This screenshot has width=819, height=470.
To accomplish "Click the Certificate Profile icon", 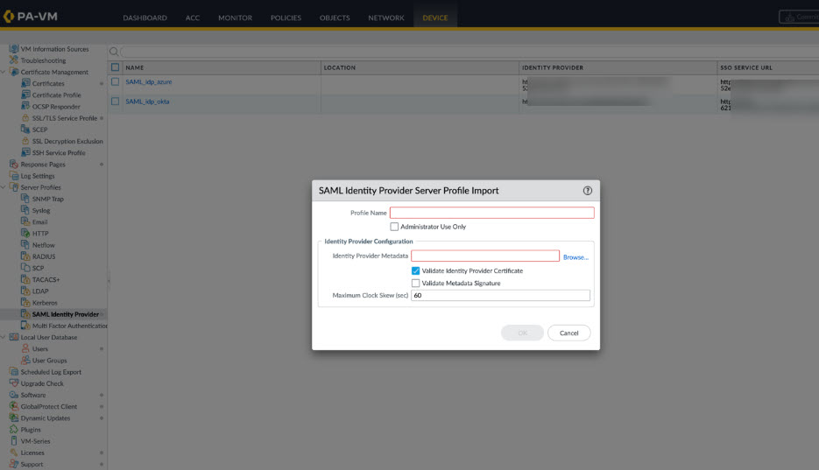I will coord(25,95).
